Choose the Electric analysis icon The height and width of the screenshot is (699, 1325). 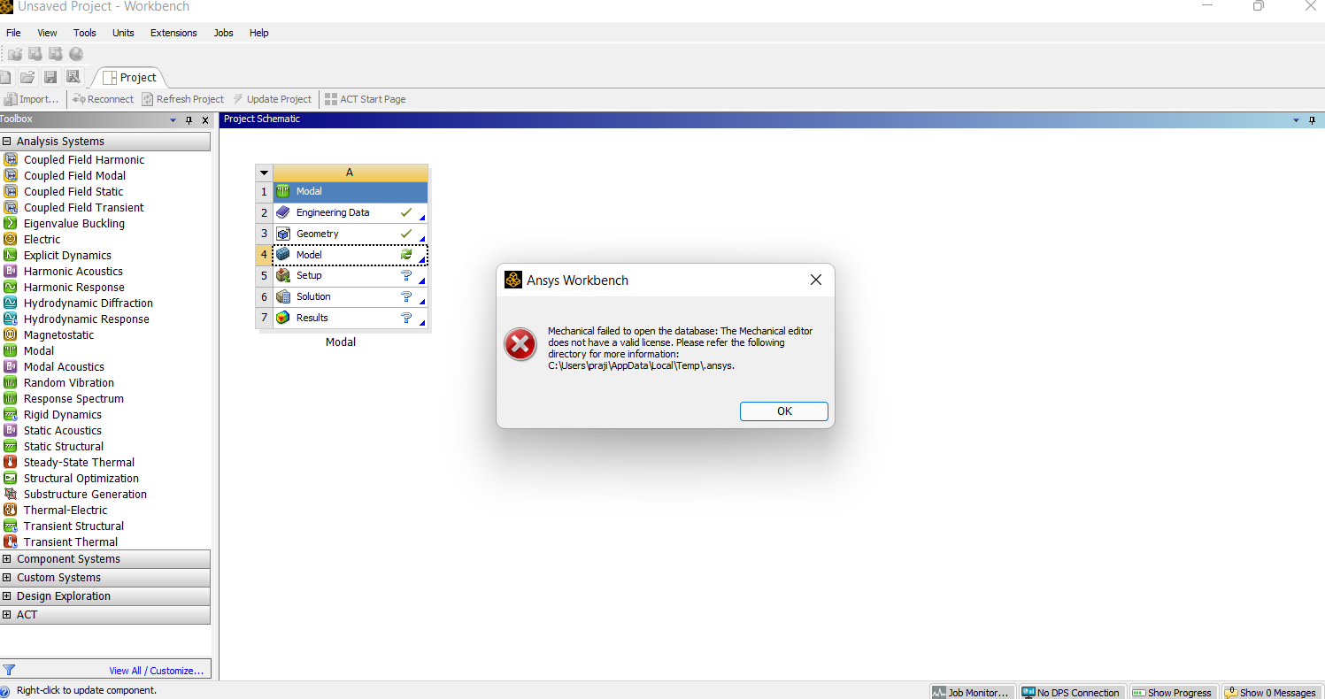coord(11,239)
